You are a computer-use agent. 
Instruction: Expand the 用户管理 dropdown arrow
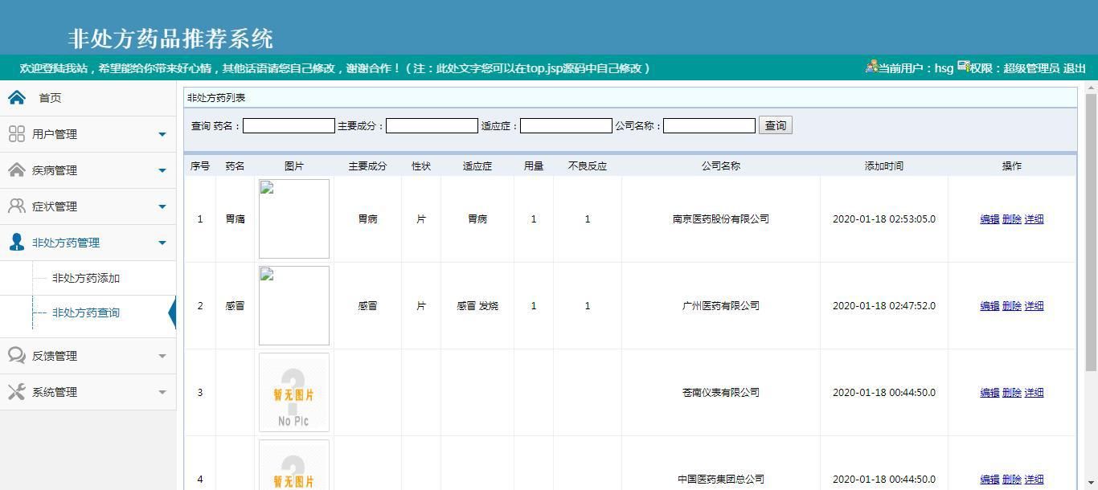click(x=162, y=134)
